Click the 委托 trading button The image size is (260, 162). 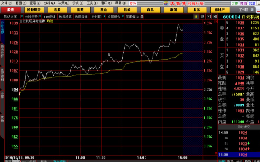[133, 3]
